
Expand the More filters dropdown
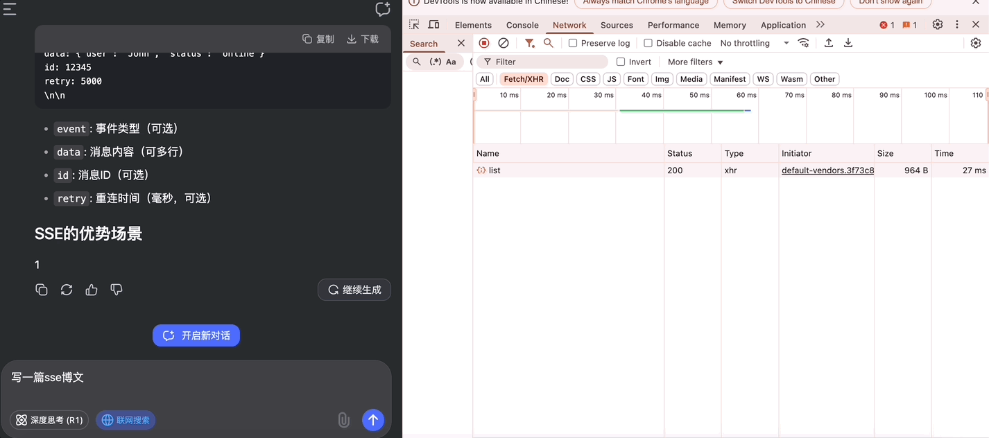pos(696,62)
